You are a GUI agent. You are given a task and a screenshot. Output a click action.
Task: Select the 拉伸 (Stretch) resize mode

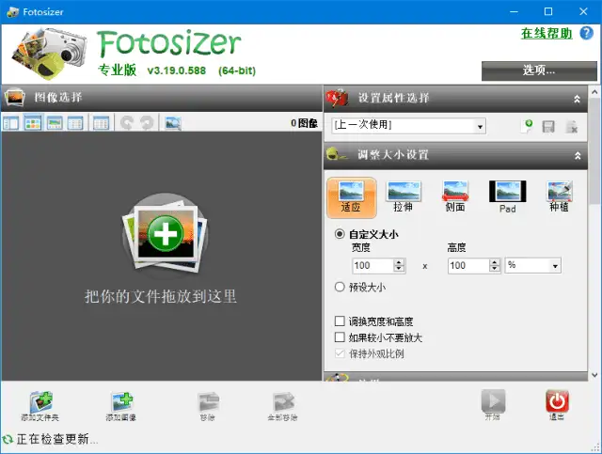[404, 195]
